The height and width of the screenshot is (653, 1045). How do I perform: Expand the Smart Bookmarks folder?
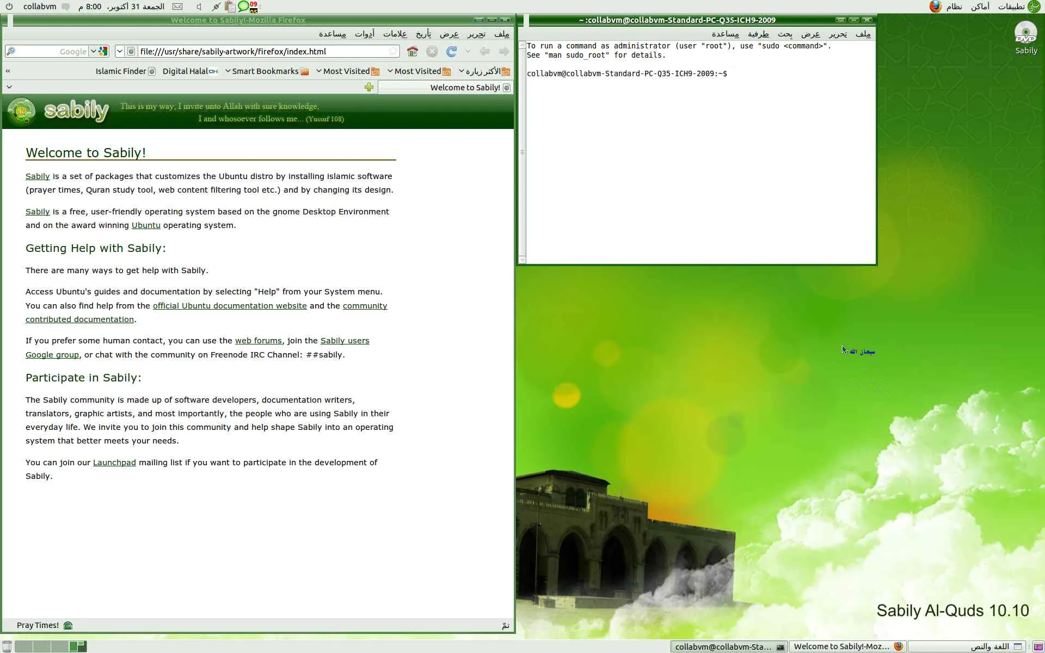click(x=266, y=71)
